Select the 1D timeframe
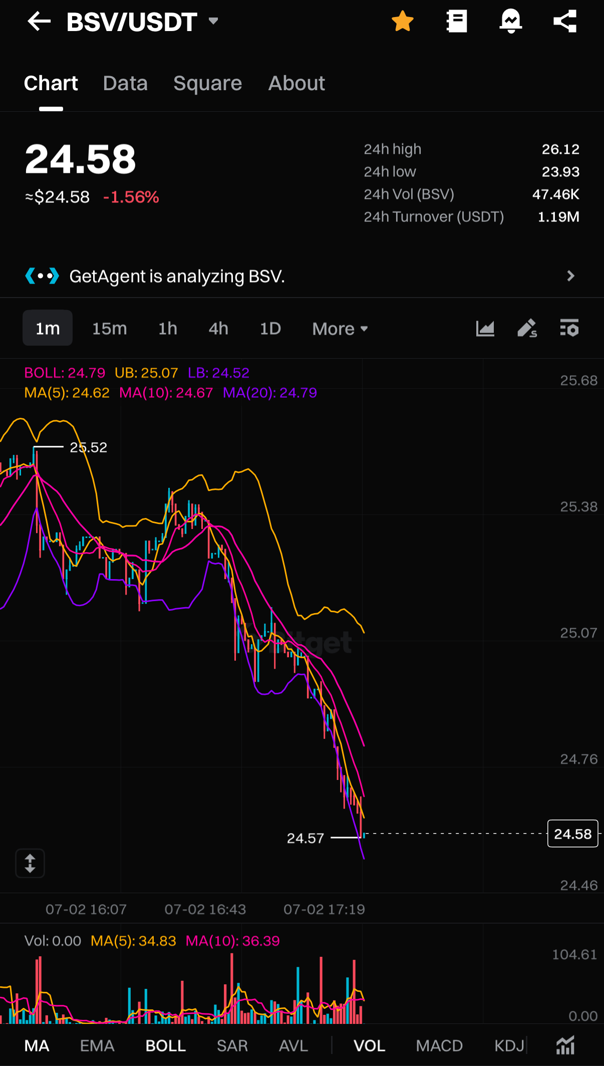This screenshot has height=1066, width=604. (270, 328)
